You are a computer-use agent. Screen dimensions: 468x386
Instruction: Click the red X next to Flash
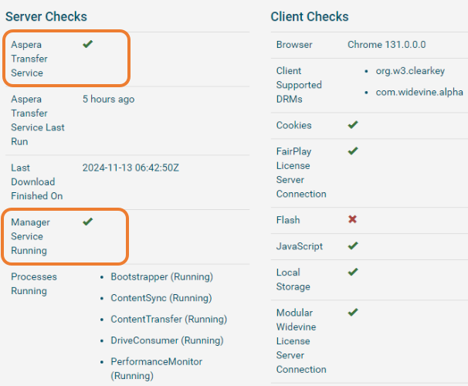353,220
